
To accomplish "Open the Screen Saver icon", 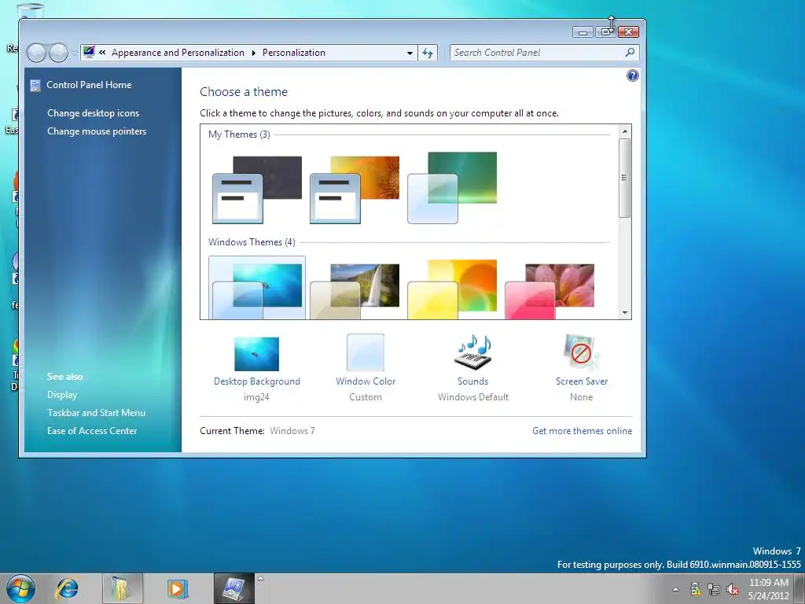I will (x=581, y=352).
